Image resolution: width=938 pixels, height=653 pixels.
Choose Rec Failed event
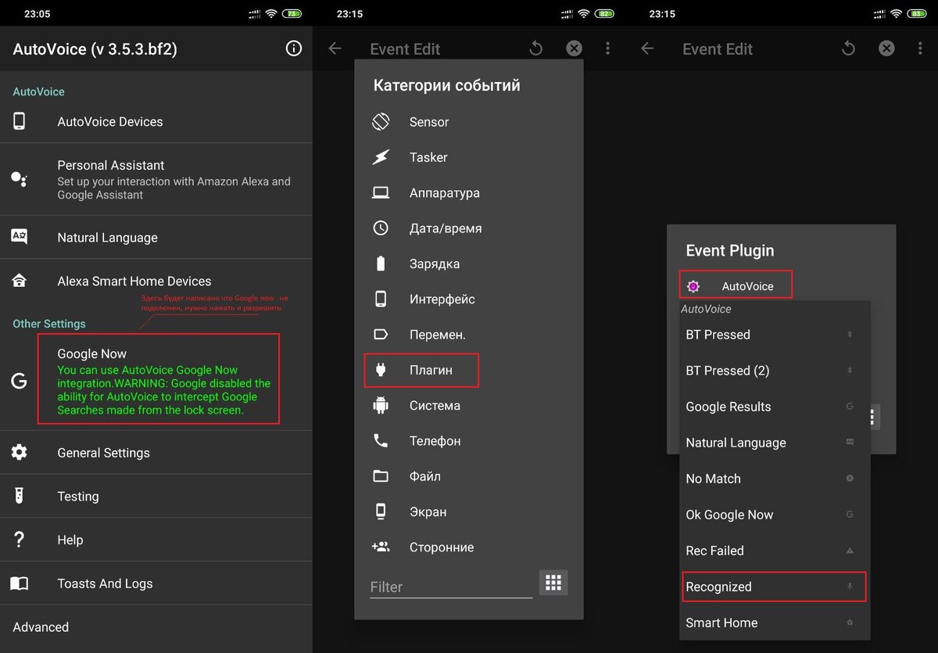click(x=774, y=551)
